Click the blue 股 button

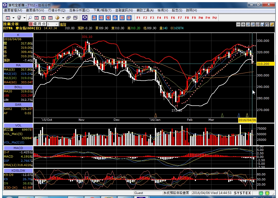click(94, 18)
